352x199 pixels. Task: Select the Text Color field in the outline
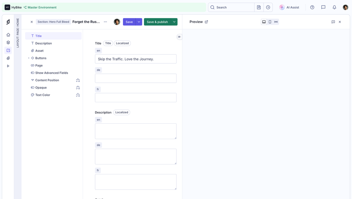pos(43,95)
